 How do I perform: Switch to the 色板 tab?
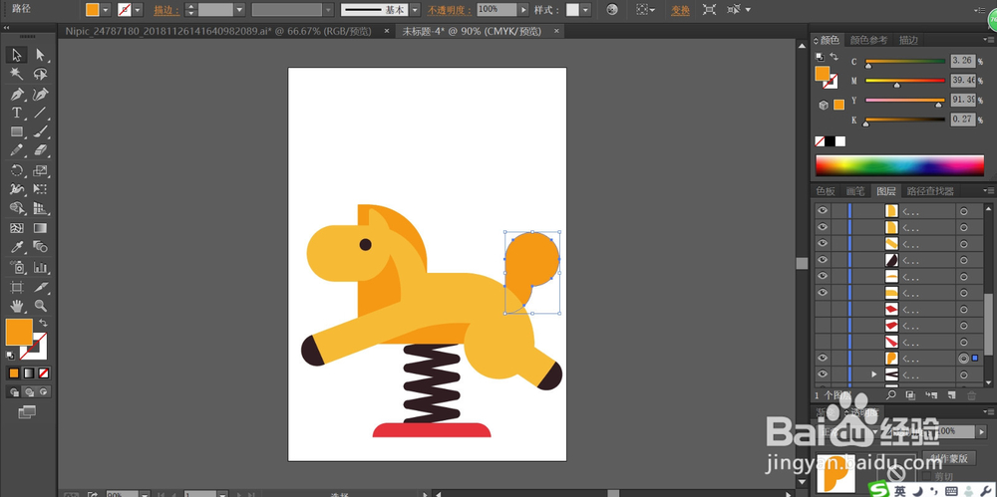click(x=826, y=191)
